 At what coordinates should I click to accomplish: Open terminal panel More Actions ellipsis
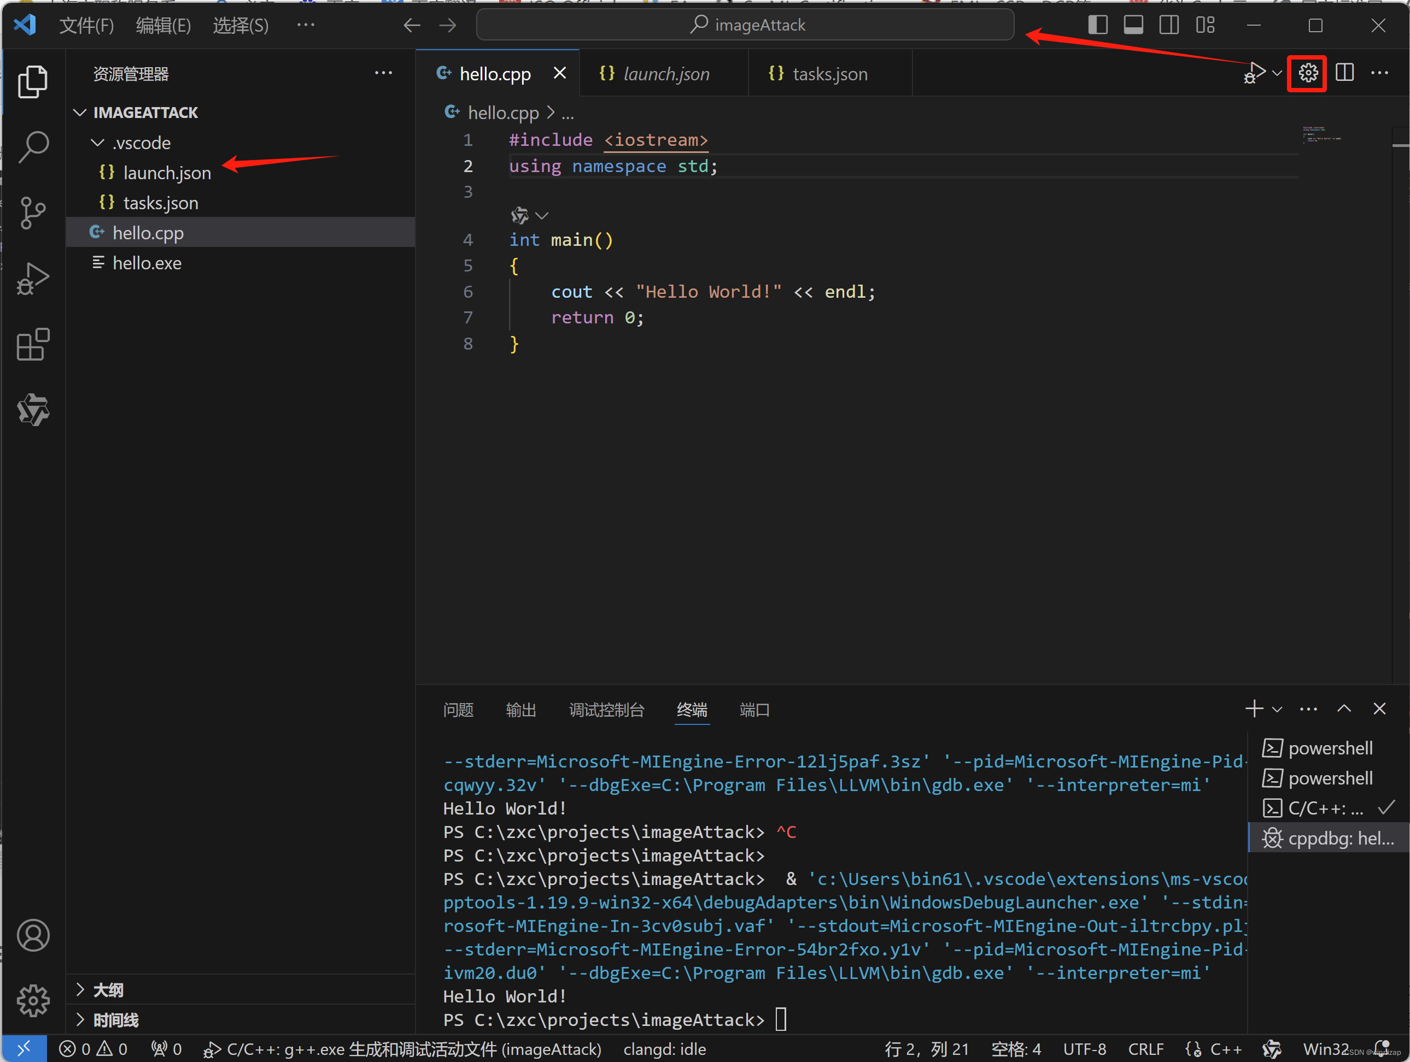[1308, 709]
